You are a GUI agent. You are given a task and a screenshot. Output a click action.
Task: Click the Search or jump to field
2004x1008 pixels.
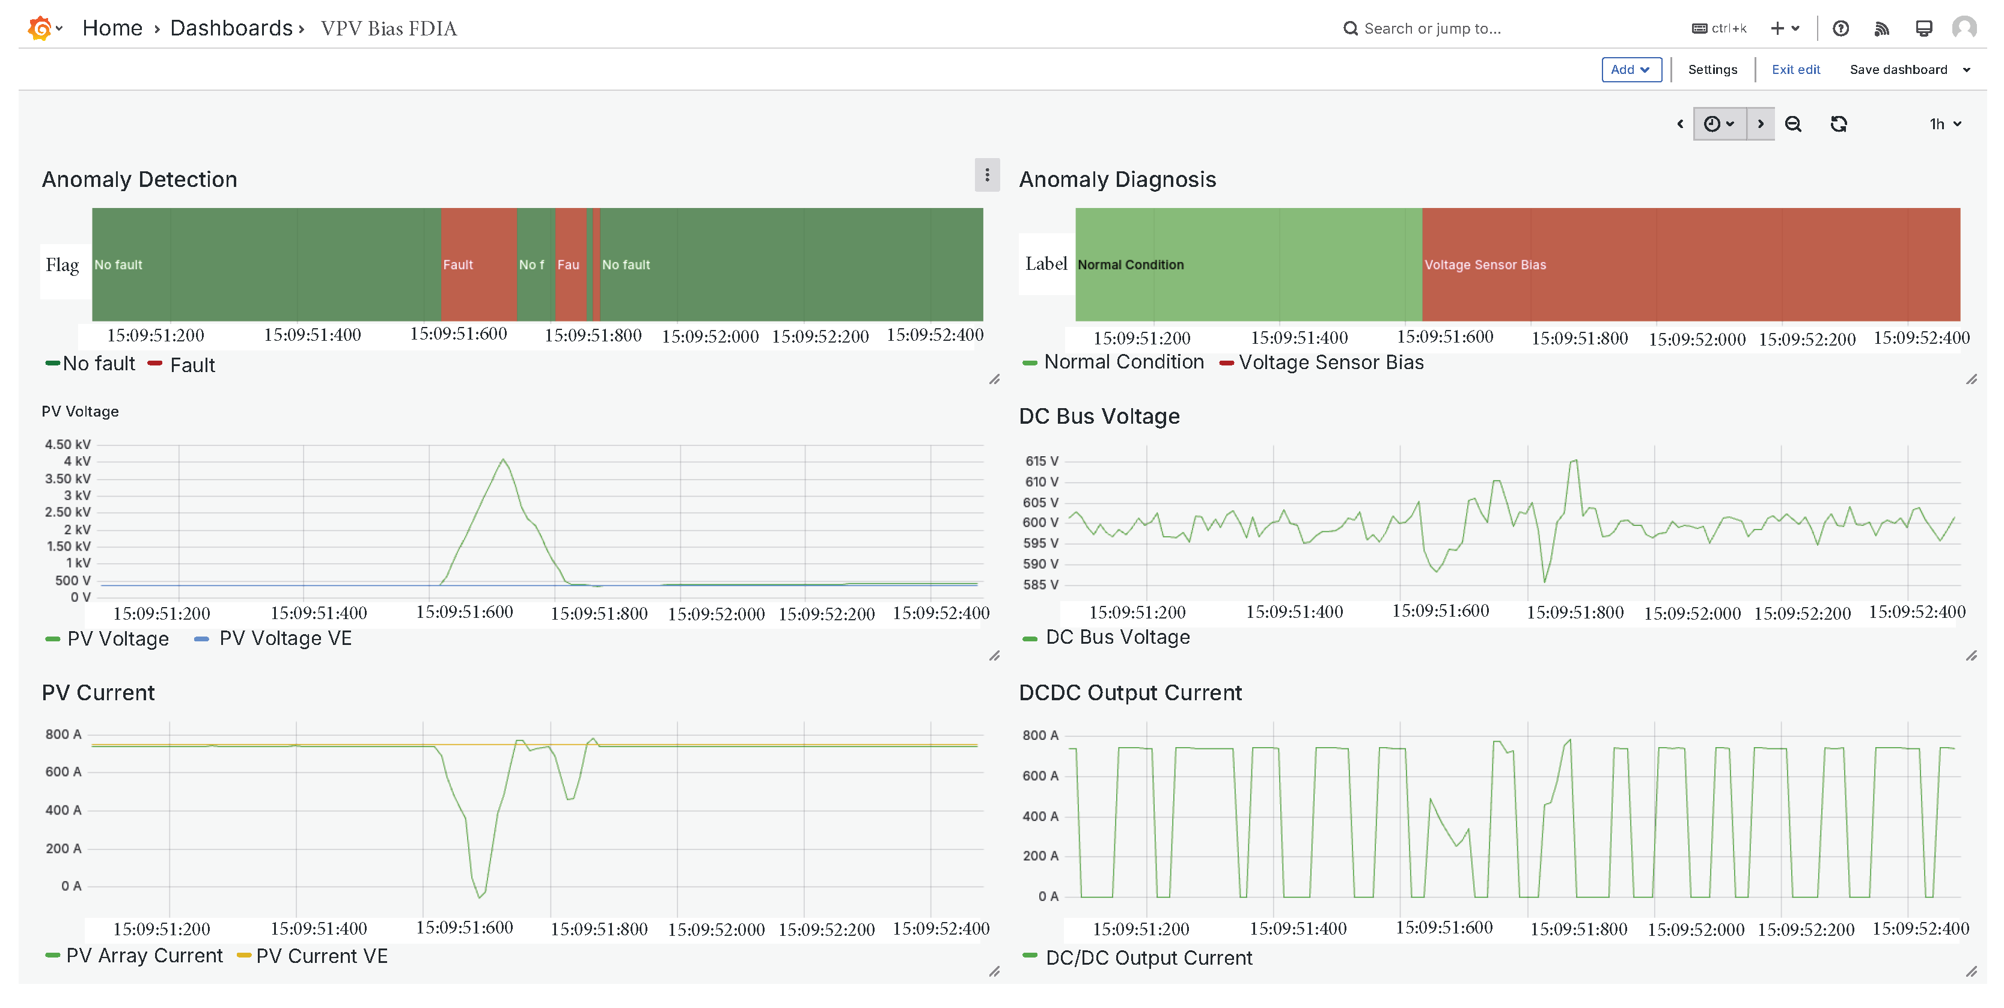[1431, 29]
